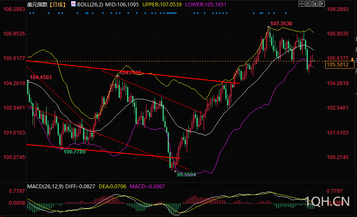Click the jump-to-start axis icon

(308, 4)
